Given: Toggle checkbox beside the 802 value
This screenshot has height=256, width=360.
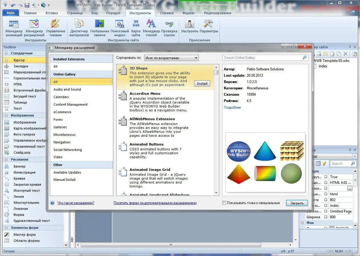Looking at the screenshot, I should tap(326, 200).
